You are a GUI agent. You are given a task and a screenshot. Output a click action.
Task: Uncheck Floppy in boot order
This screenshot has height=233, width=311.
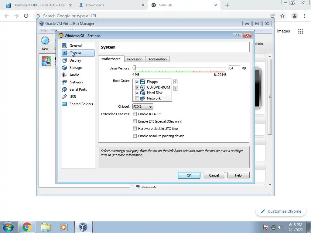click(x=137, y=82)
